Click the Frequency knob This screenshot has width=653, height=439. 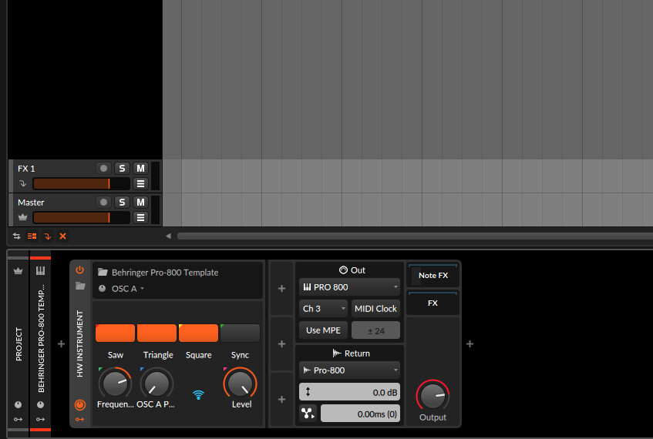coord(116,384)
